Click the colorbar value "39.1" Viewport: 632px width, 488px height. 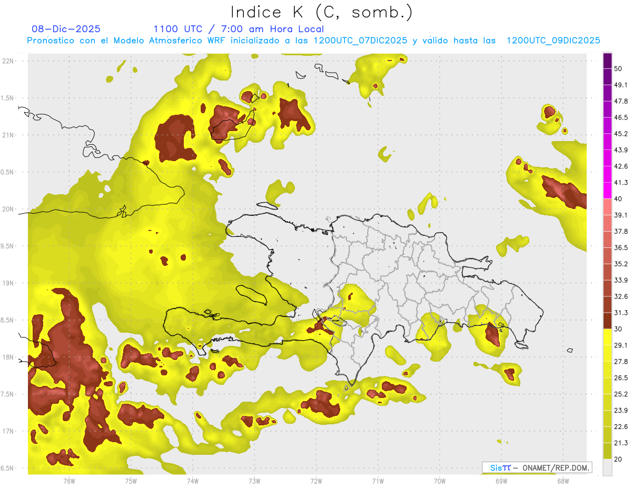point(621,215)
